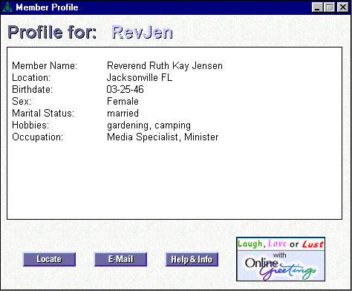The image size is (352, 291).
Task: Click the Hobbies text gardening, camping
Action: point(149,125)
